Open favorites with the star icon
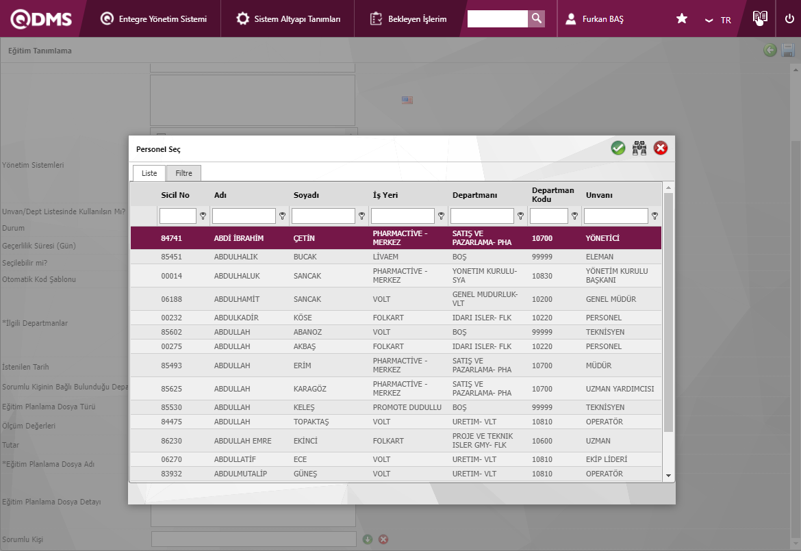801x551 pixels. tap(682, 19)
